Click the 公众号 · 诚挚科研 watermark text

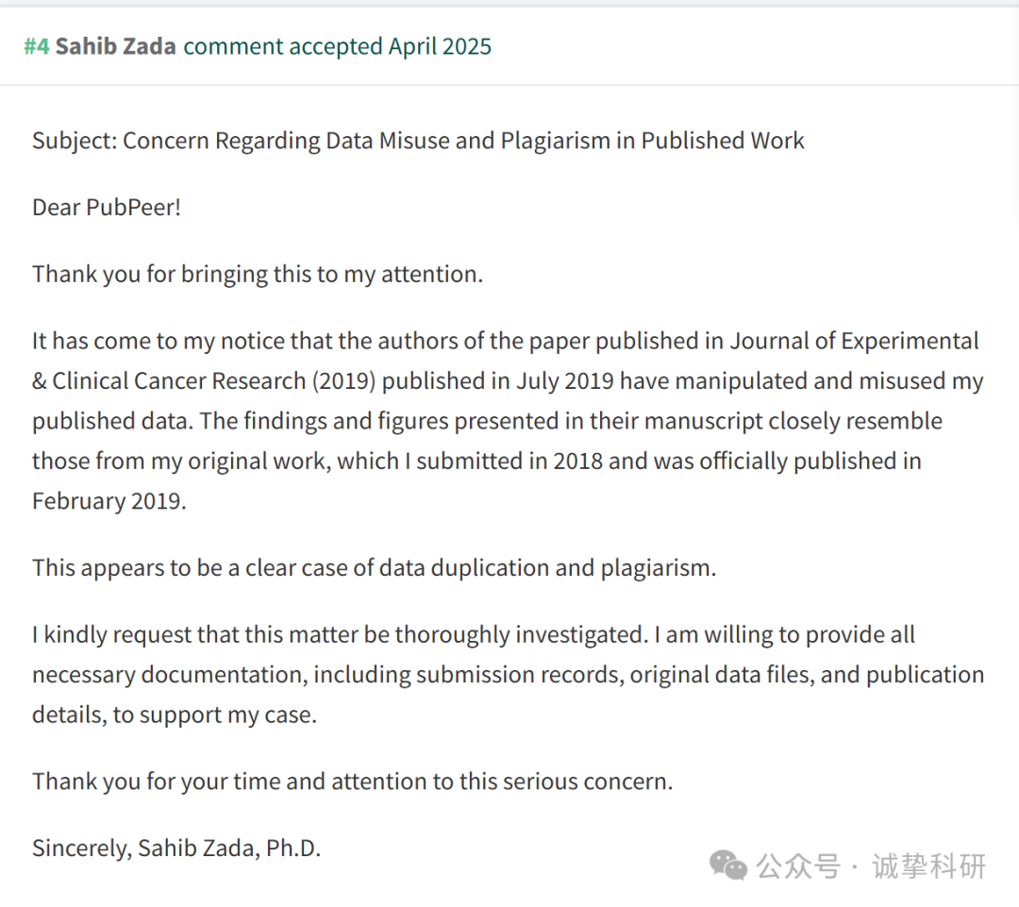872,866
